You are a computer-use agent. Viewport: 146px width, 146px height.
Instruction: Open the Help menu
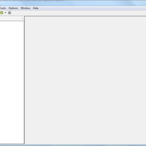coord(36,8)
